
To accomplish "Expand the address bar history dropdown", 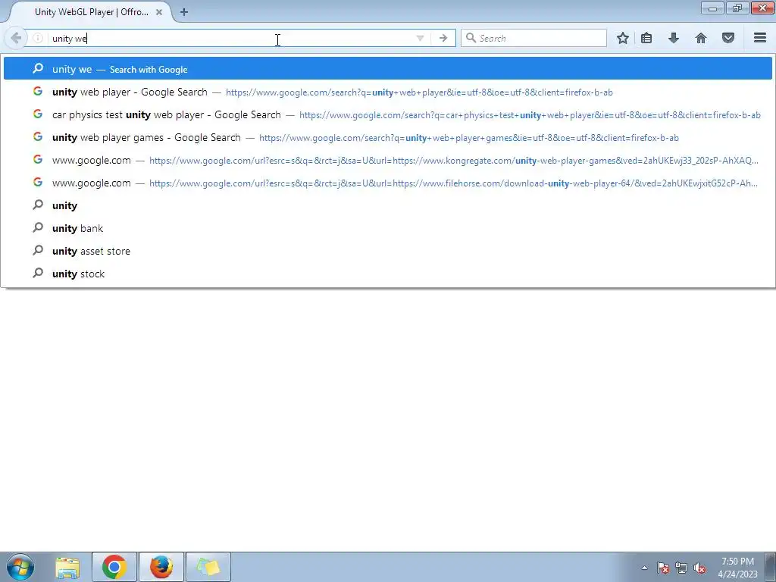I will tap(420, 38).
